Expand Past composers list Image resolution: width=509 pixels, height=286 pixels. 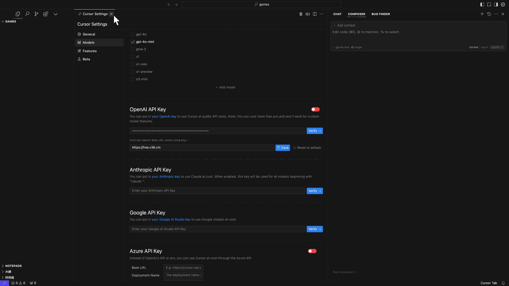pyautogui.click(x=345, y=272)
